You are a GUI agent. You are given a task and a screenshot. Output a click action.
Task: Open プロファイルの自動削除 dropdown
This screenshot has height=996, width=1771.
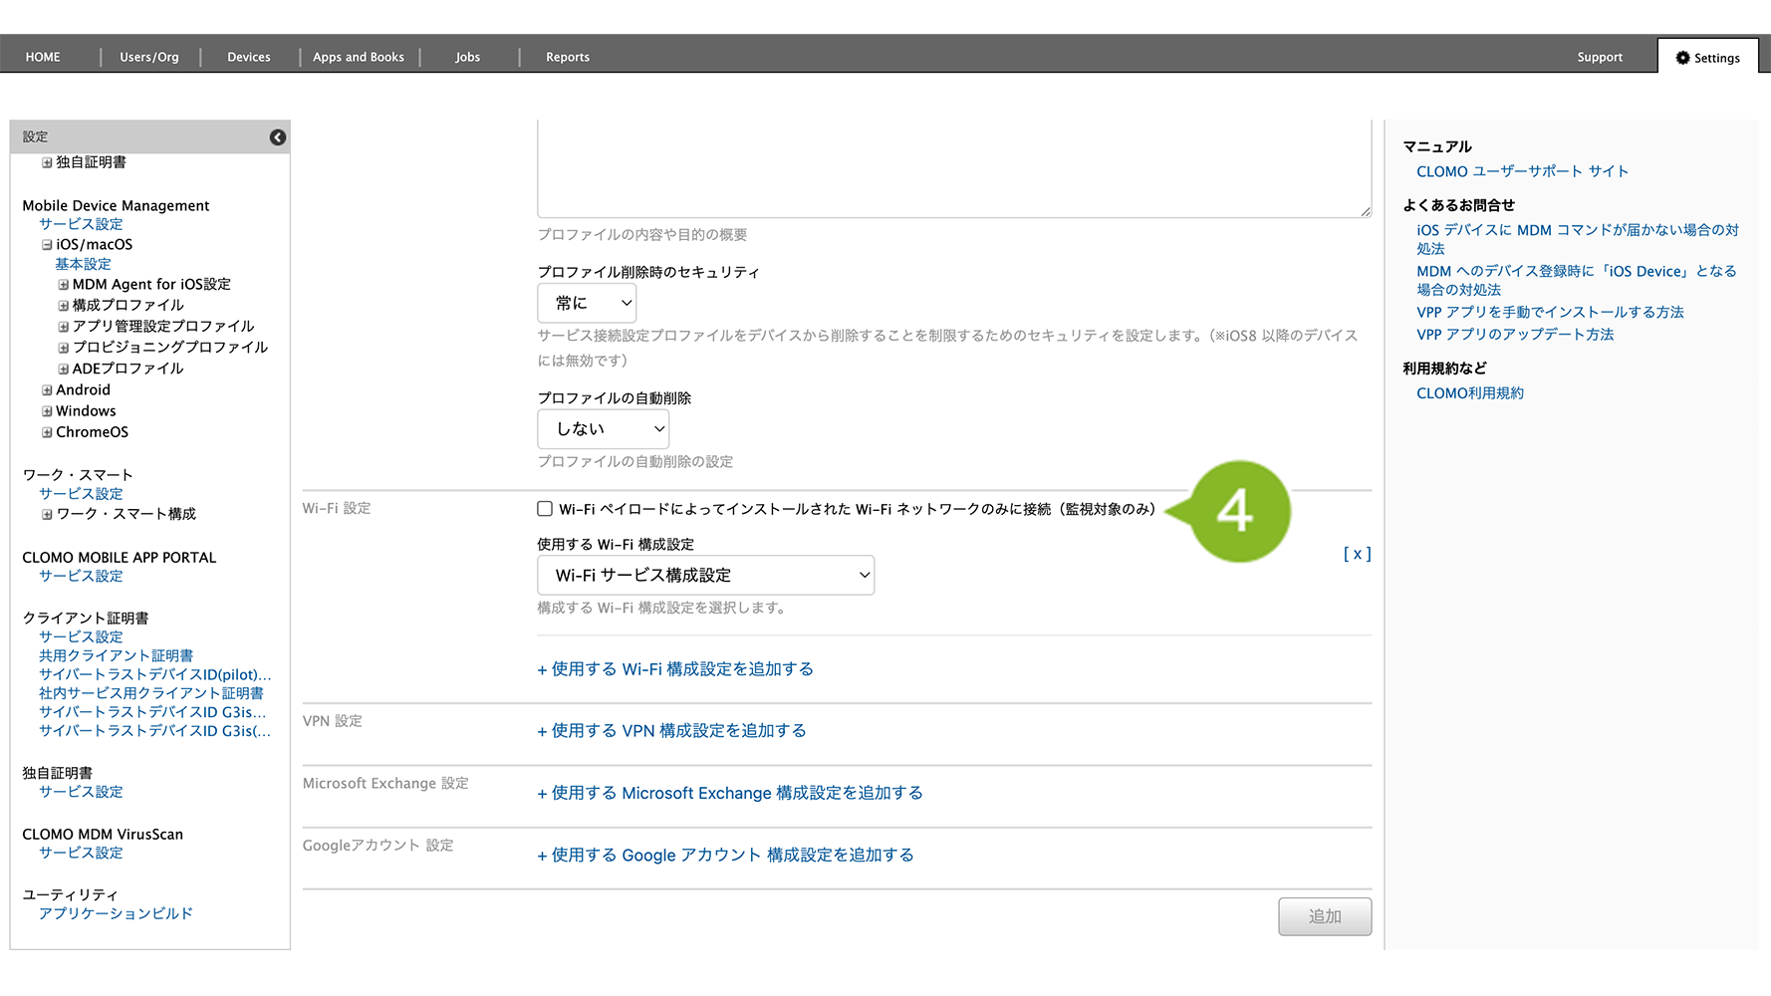coord(603,429)
